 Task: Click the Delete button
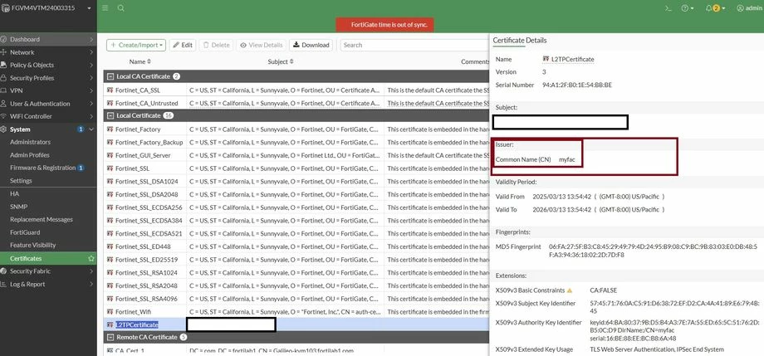pyautogui.click(x=216, y=45)
